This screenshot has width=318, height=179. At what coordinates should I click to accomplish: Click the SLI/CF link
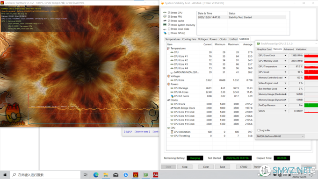128,132
